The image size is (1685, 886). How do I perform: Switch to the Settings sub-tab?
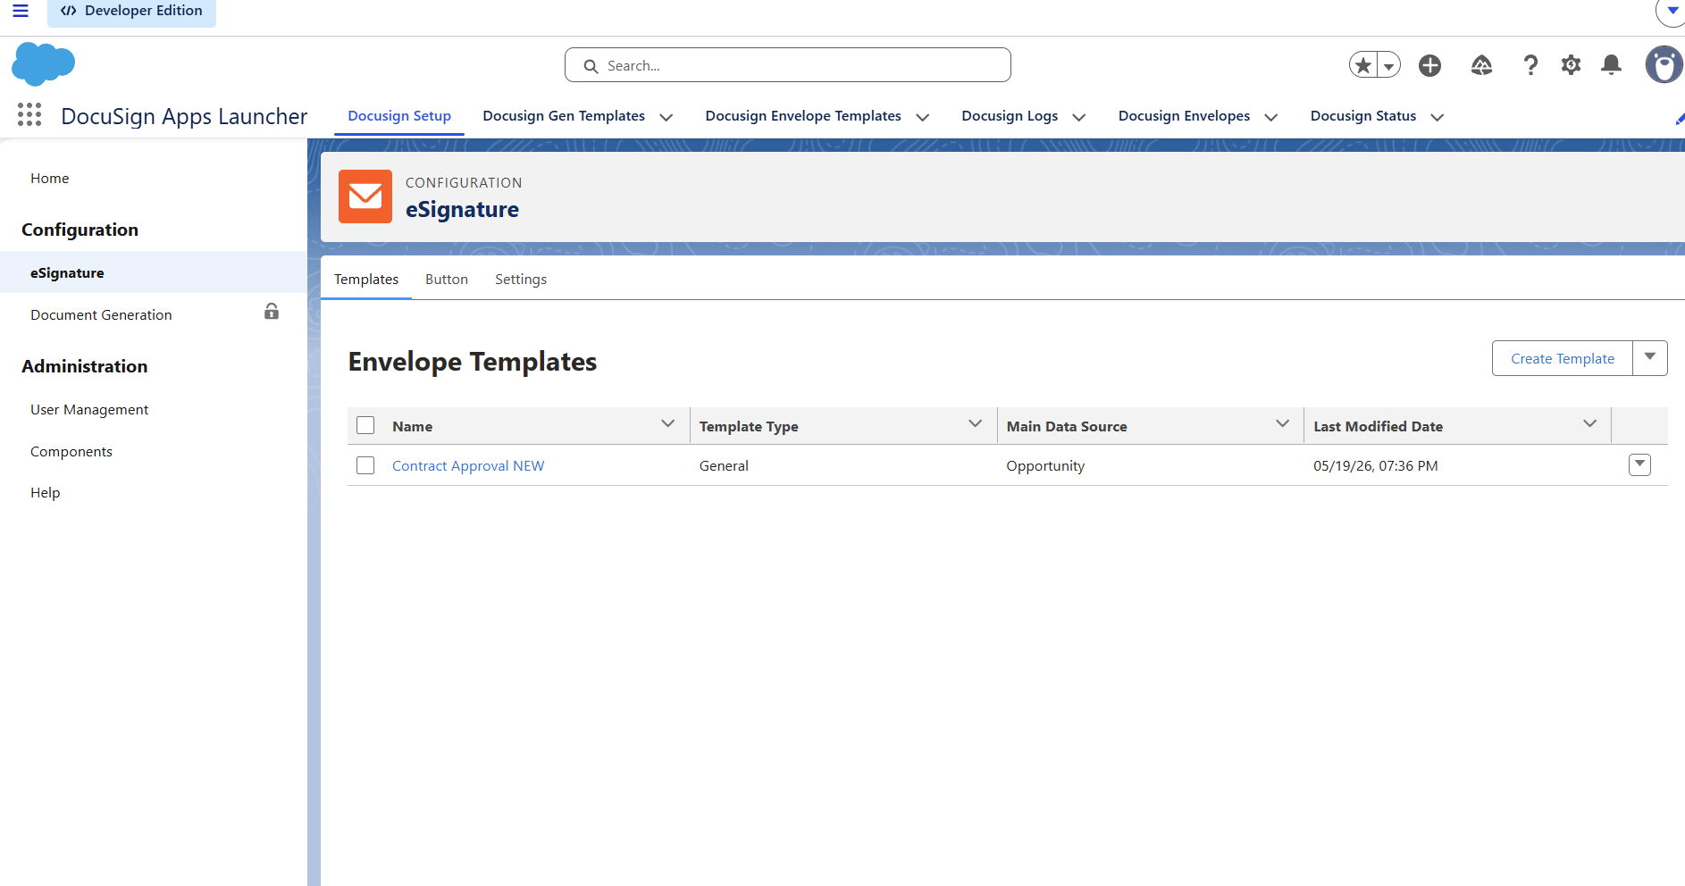click(x=521, y=280)
